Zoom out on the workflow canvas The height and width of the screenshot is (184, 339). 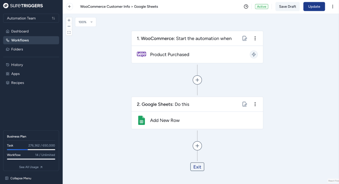coord(69,26)
